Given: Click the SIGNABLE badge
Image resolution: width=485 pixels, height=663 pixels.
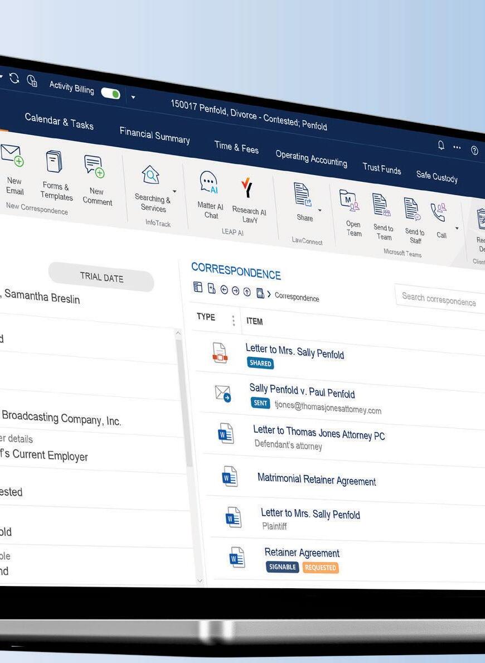Looking at the screenshot, I should 283,567.
